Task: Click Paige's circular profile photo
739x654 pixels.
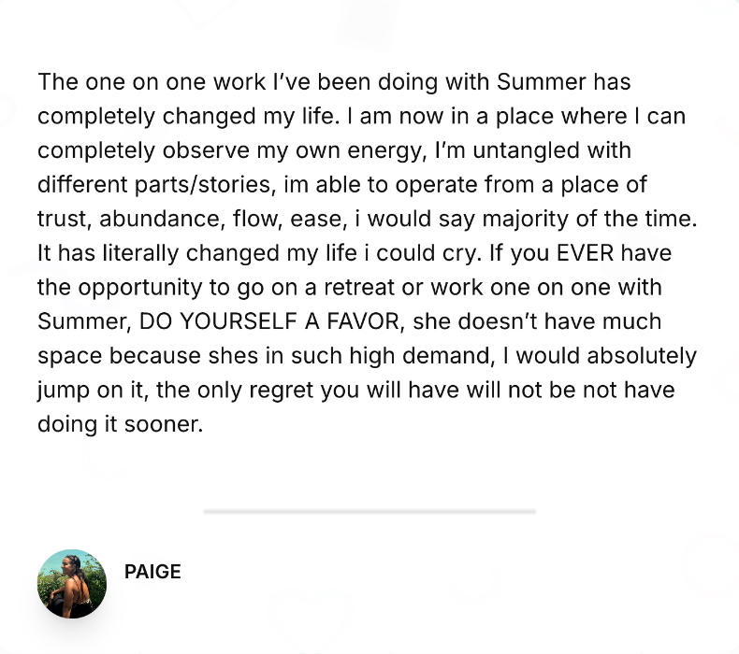Action: [x=72, y=584]
